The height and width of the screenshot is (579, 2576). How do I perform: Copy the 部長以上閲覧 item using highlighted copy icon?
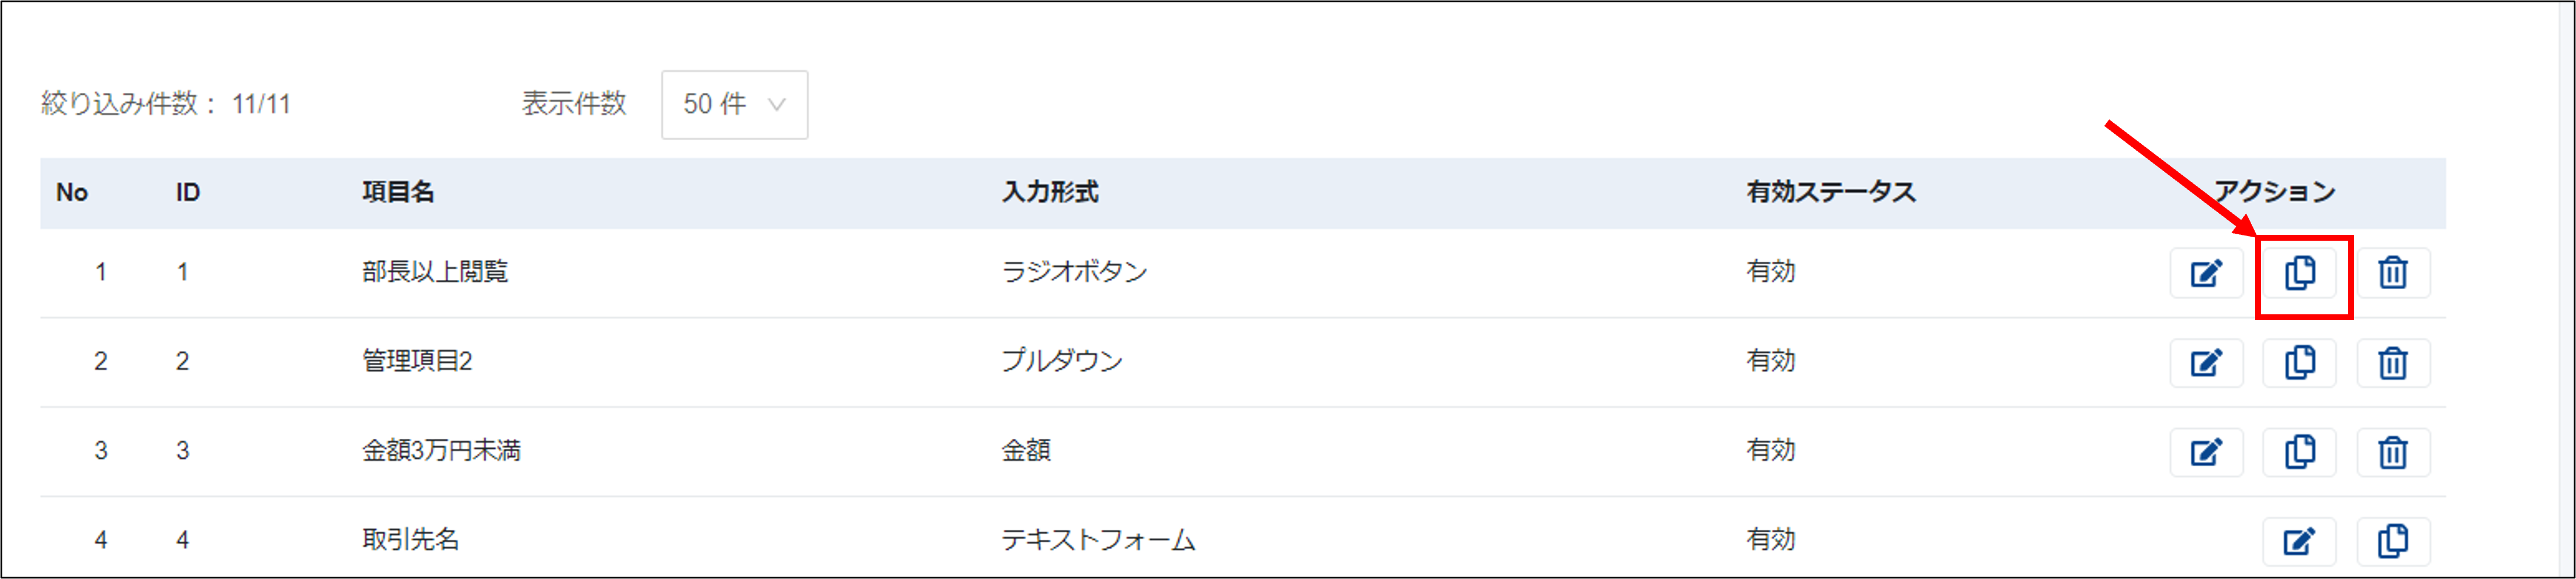tap(2300, 272)
